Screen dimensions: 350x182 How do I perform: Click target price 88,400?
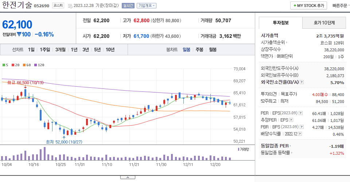coord(338,95)
